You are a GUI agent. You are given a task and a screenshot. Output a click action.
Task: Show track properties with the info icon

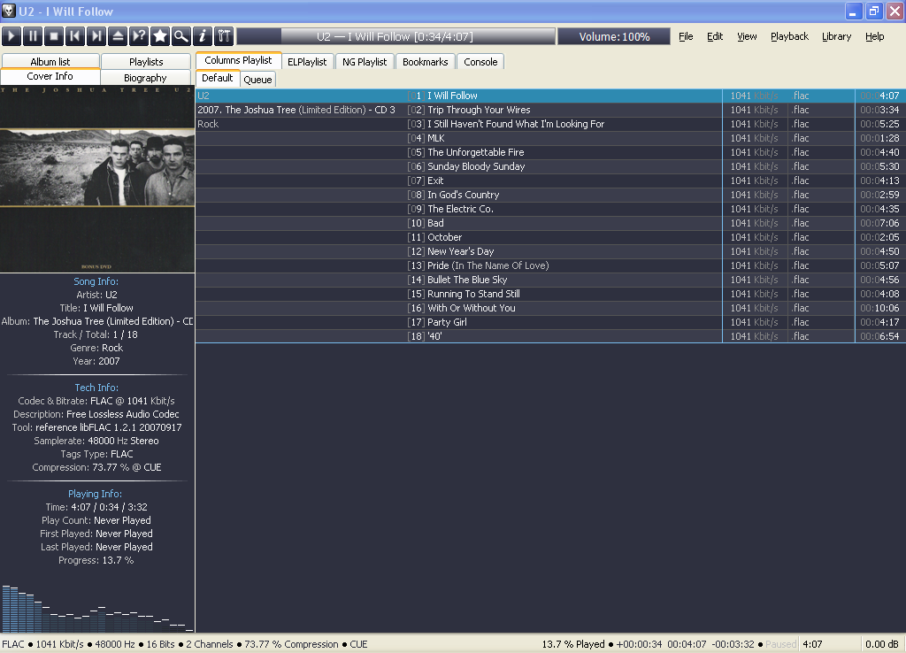[x=203, y=36]
